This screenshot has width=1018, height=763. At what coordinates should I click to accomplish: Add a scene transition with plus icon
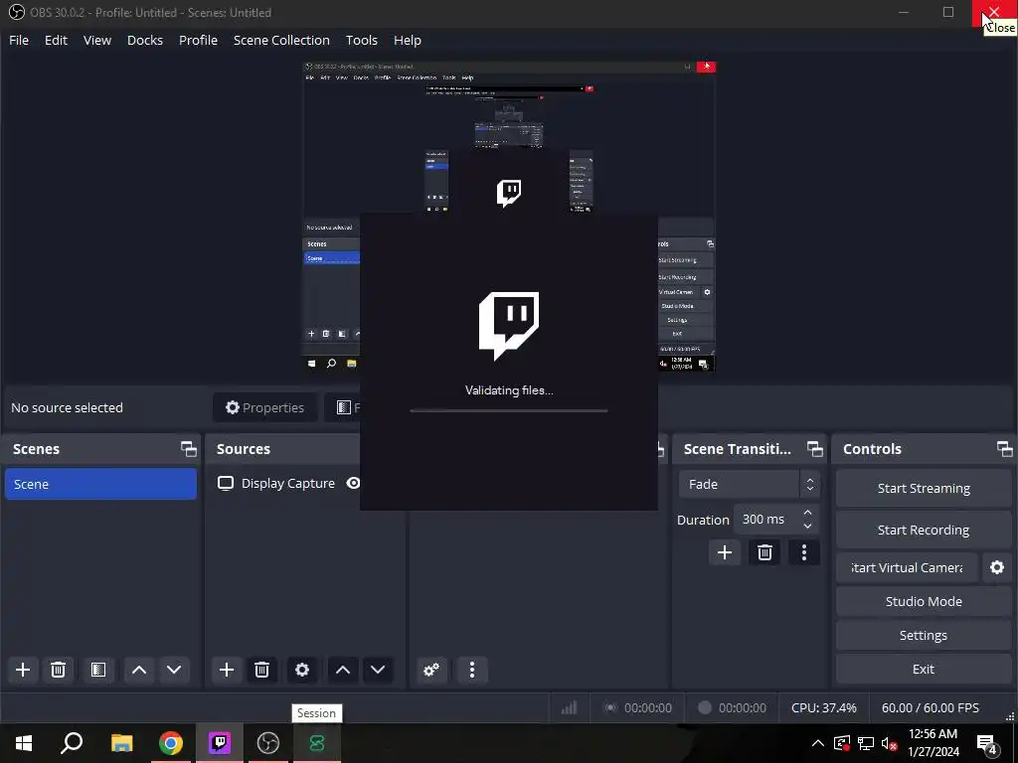tap(725, 552)
